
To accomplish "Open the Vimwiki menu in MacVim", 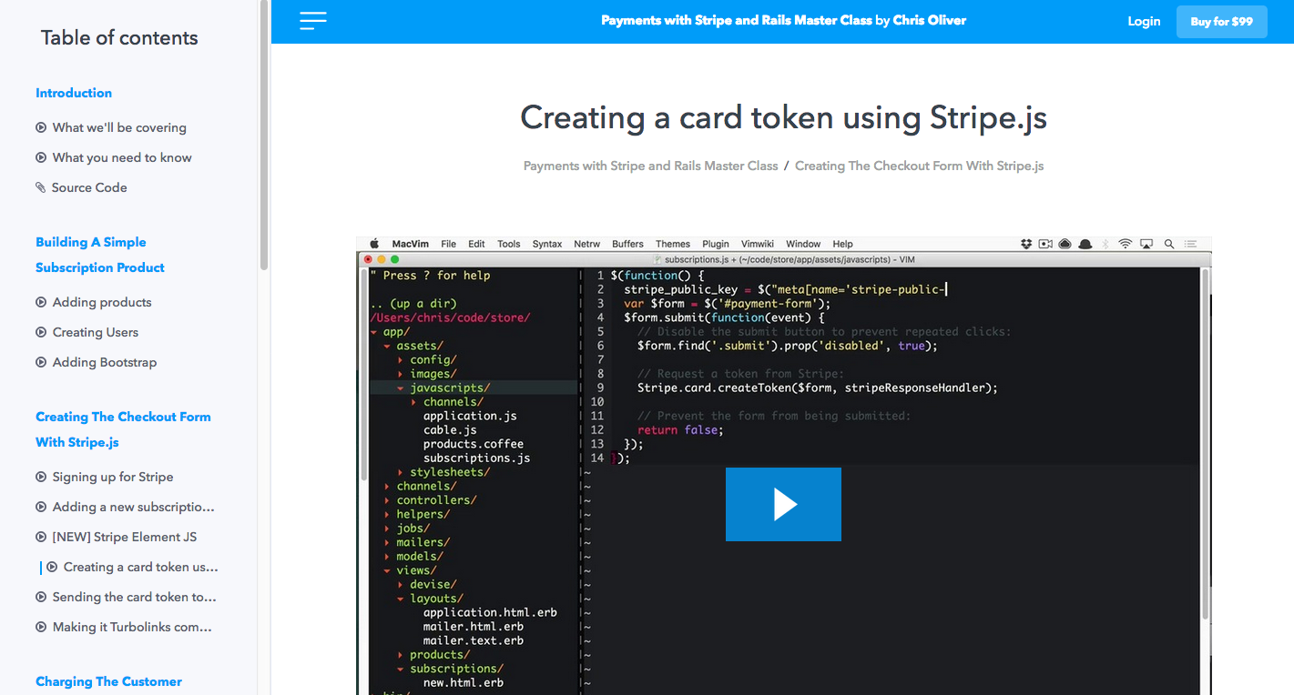I will [x=758, y=244].
